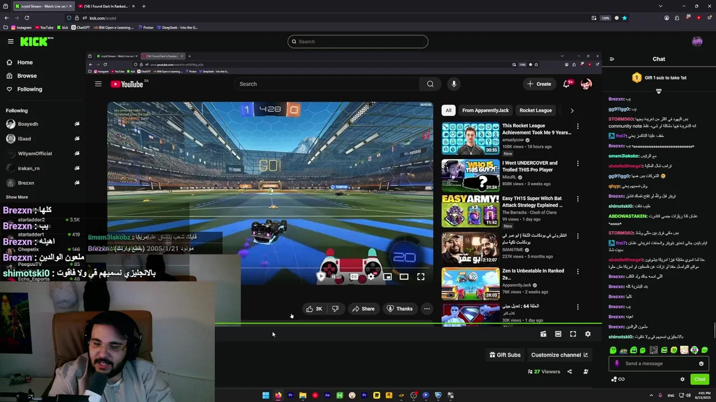Click Create in streamed YouTube window
Image resolution: width=716 pixels, height=402 pixels.
tap(539, 84)
